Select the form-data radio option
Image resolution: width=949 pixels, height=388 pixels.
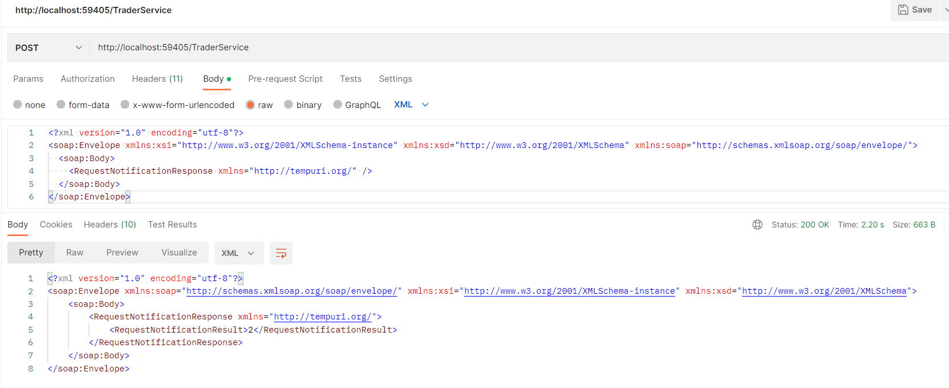pyautogui.click(x=61, y=105)
